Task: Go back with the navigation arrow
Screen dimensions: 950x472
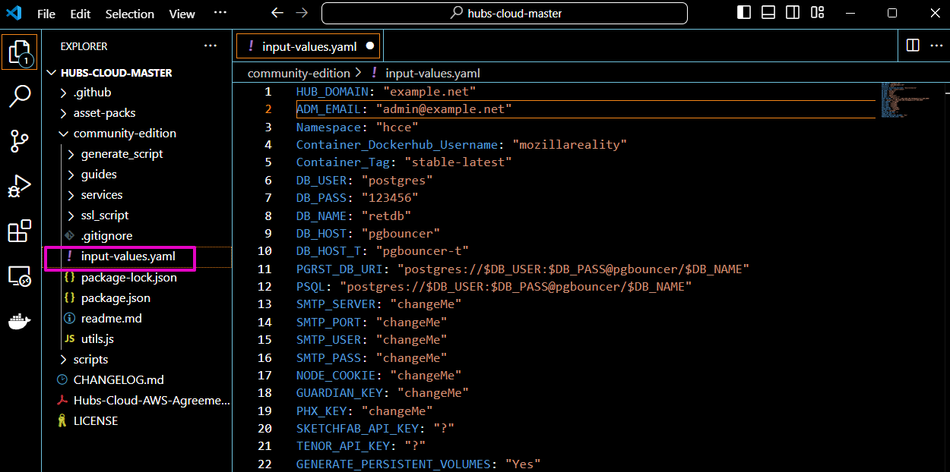Action: 277,13
